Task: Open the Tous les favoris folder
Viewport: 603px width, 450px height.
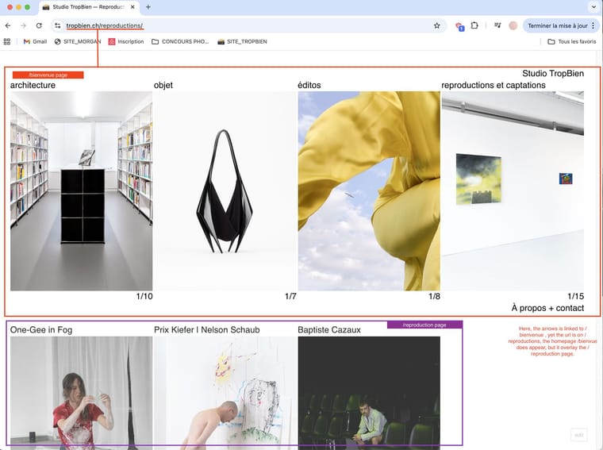Action: (571, 41)
